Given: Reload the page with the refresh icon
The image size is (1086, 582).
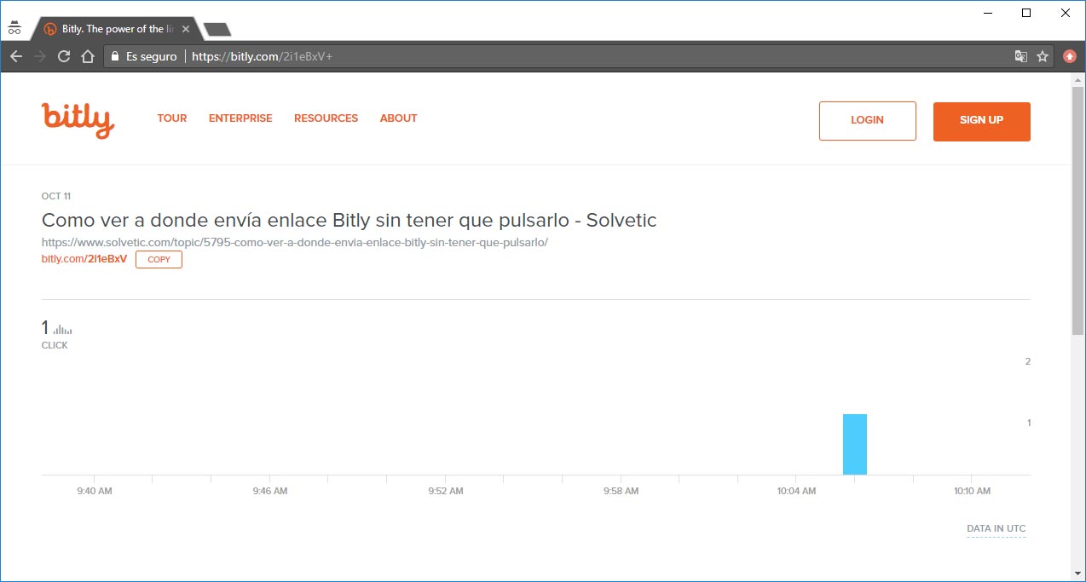Looking at the screenshot, I should (63, 57).
